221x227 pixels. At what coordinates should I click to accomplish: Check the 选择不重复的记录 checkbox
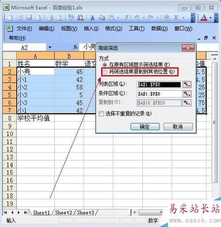click(x=101, y=114)
